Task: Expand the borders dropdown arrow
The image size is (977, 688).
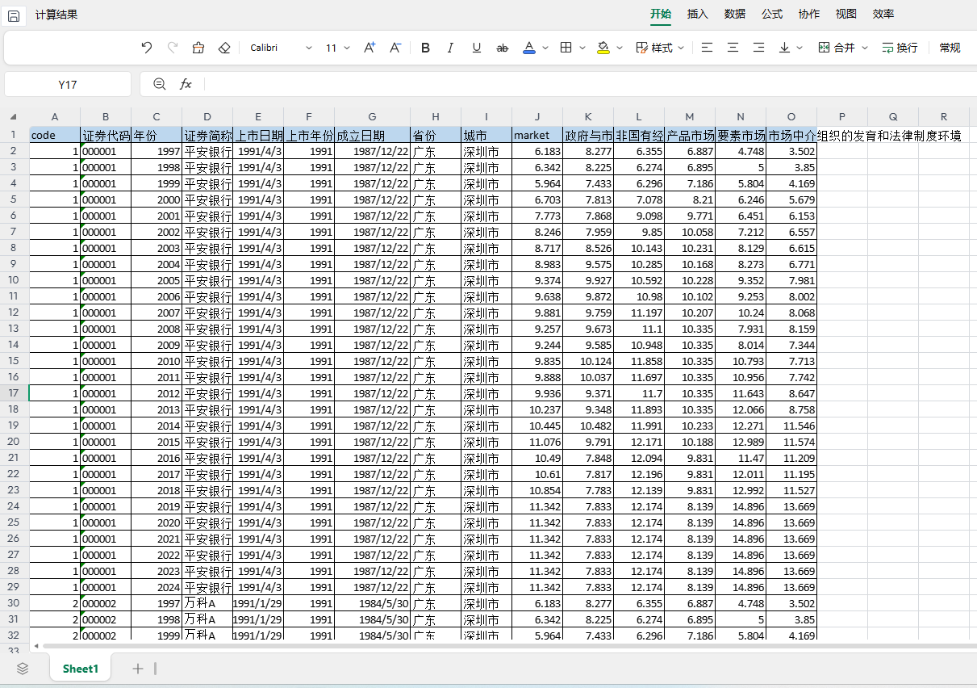Action: [x=583, y=48]
